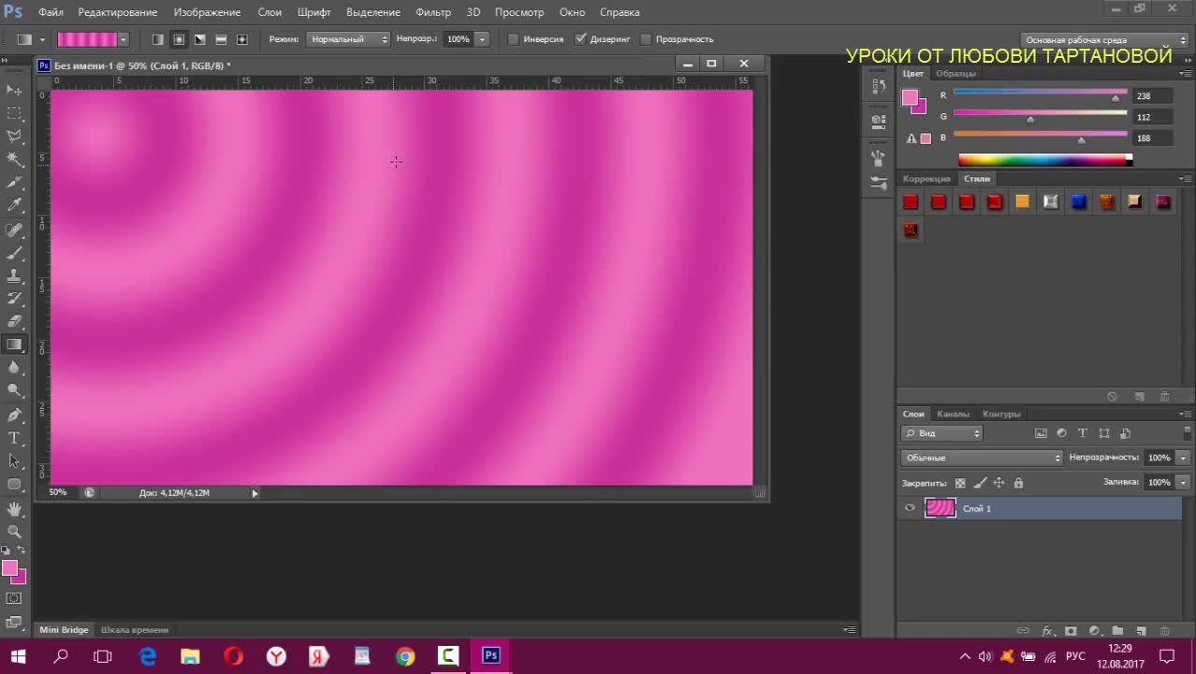Toggle lock transparent pixels
Viewport: 1196px width, 674px height.
pyautogui.click(x=960, y=483)
